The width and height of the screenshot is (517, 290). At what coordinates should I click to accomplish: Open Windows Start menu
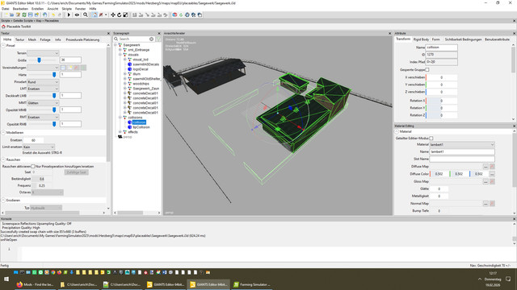[6, 280]
